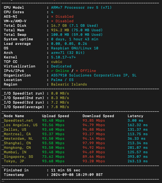Viewport: 162px width, 183px height.
Task: Click the Finished in 11 min 55 sec text
Action: point(66,170)
